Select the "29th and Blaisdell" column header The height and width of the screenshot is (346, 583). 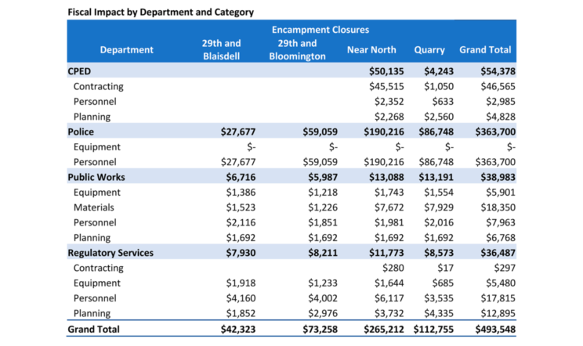pos(221,49)
